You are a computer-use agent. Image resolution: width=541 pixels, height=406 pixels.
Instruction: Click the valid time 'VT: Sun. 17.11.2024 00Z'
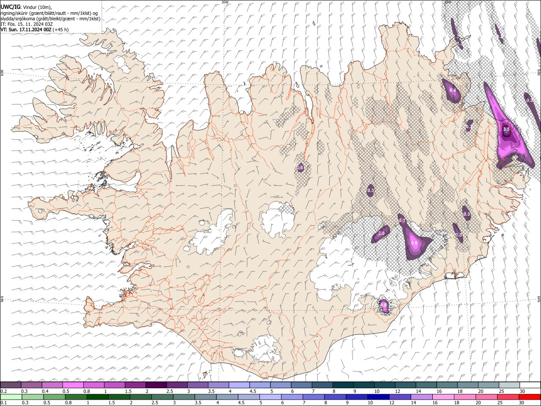click(26, 30)
